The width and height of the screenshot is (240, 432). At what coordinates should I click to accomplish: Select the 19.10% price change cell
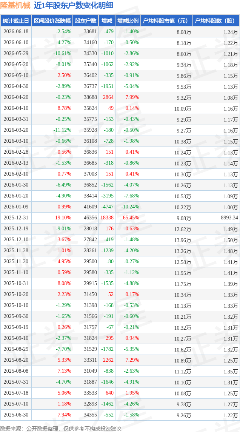63,218
